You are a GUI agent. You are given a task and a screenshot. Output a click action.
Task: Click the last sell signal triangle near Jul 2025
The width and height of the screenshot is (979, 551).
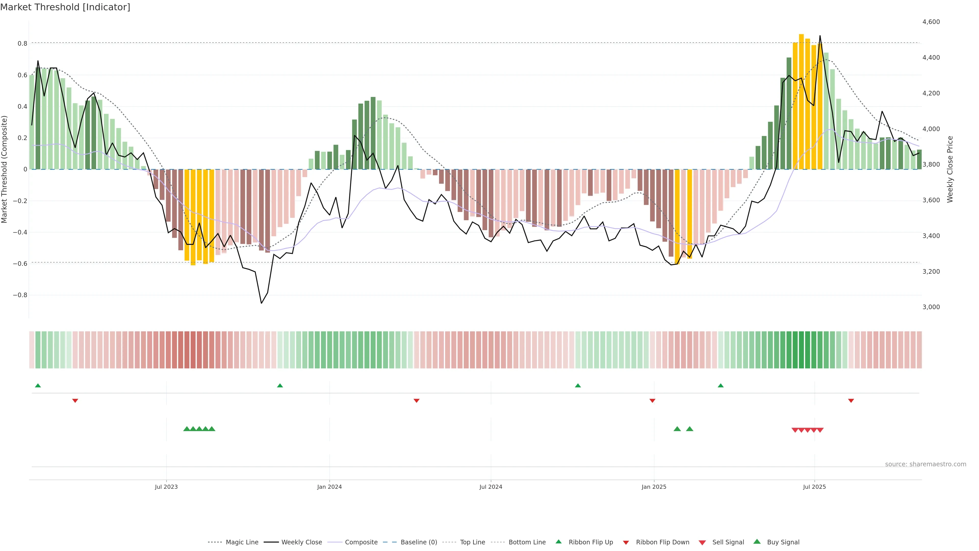(820, 430)
